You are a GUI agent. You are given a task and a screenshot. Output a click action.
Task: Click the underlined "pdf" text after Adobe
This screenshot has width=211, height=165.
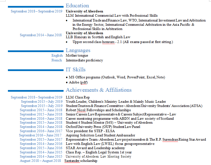[84, 82]
